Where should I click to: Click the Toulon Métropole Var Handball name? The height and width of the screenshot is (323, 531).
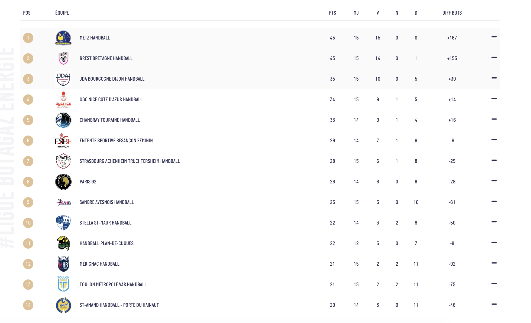(x=113, y=285)
